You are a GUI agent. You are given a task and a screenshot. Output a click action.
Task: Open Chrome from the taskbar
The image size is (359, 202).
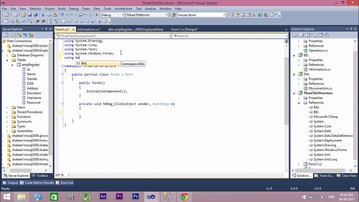point(185,197)
